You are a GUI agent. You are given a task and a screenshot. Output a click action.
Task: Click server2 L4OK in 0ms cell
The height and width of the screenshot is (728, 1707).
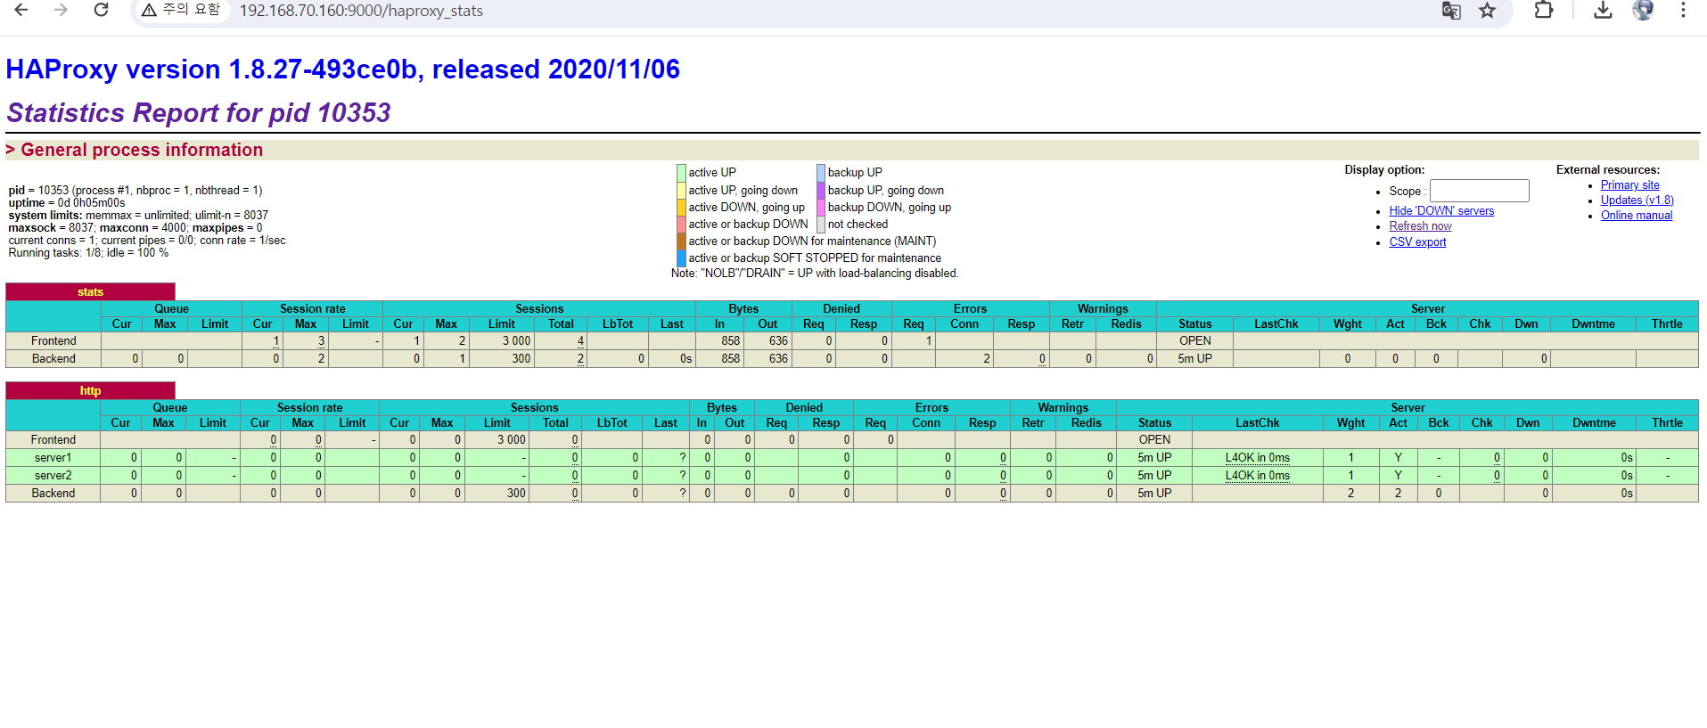tap(1257, 476)
